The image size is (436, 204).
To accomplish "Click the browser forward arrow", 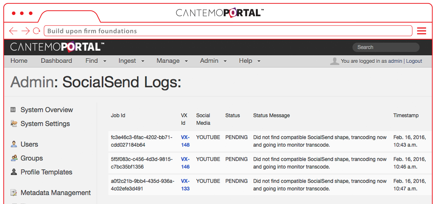I will 26,31.
